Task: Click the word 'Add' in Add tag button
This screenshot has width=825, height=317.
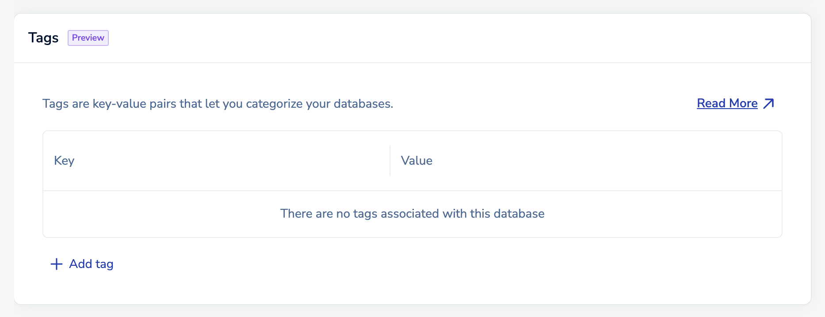Action: 80,264
